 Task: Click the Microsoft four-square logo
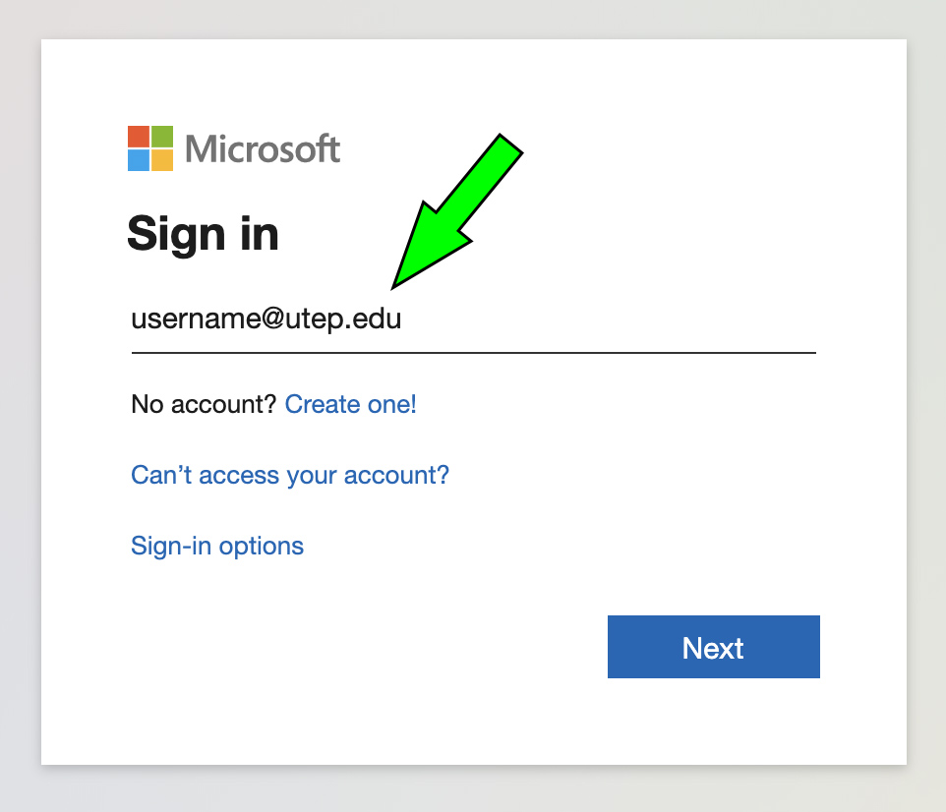tap(150, 148)
